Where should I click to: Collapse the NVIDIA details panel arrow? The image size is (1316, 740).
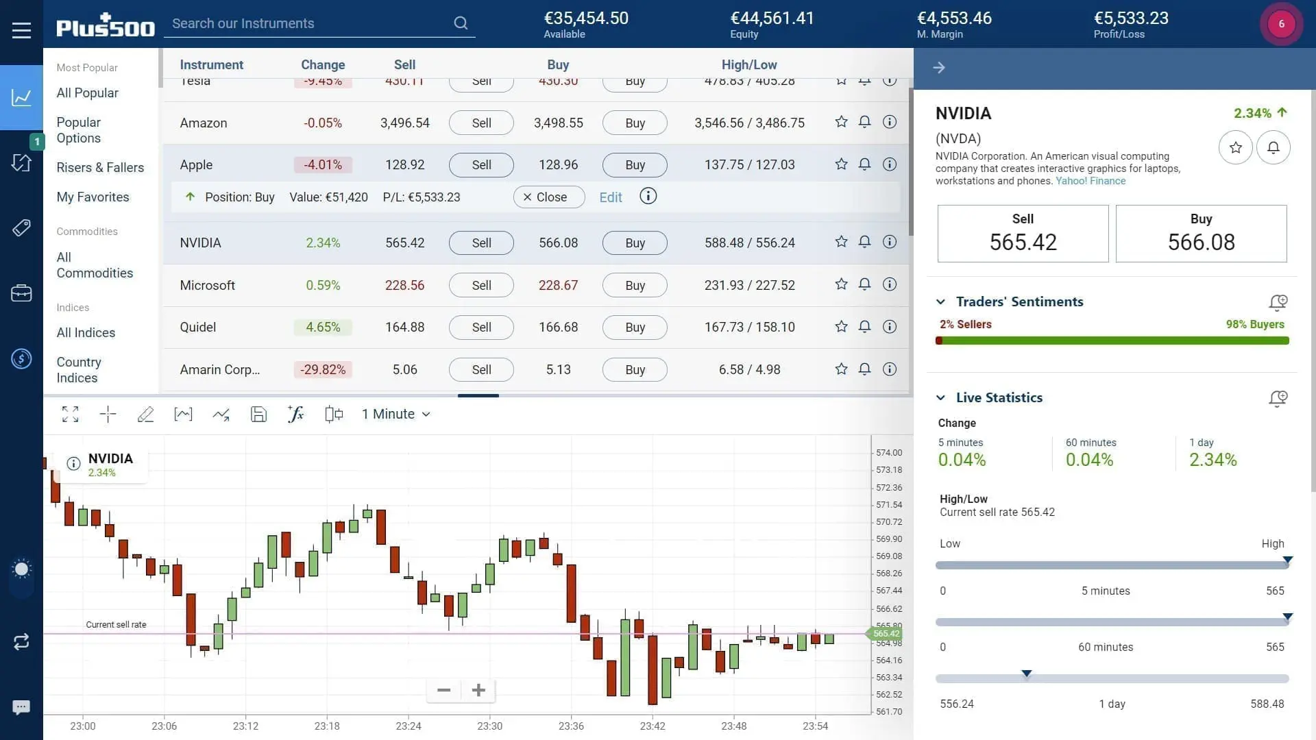click(939, 67)
